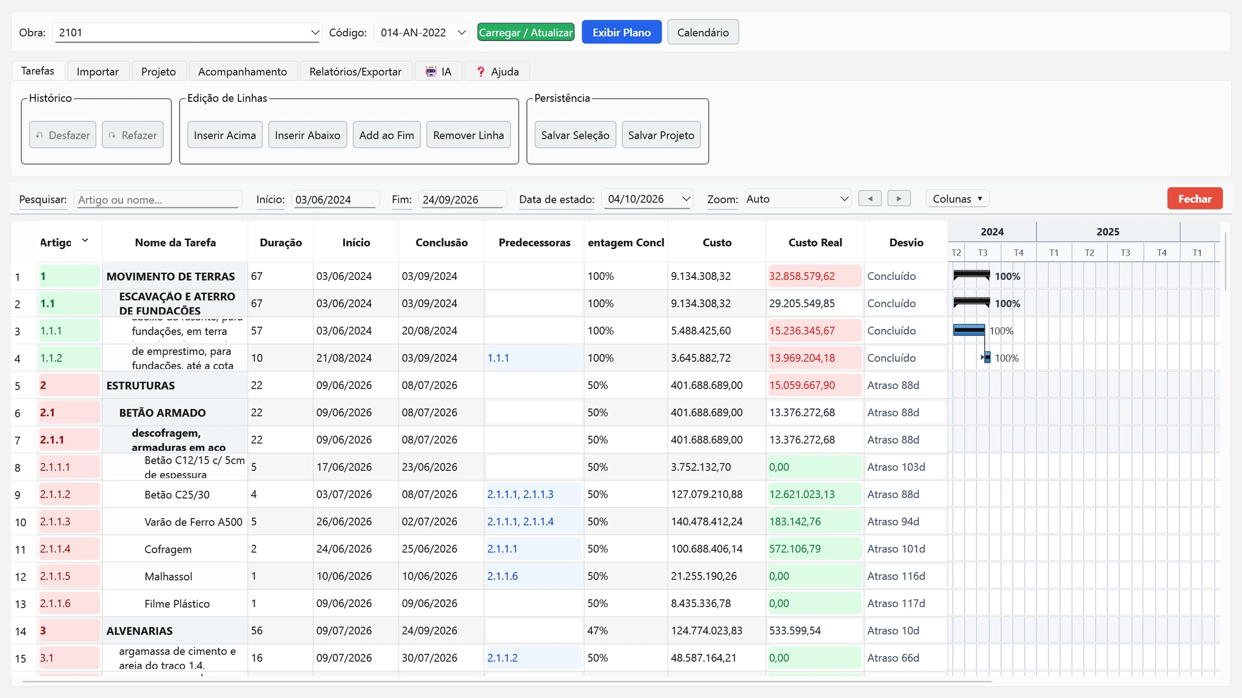Click Desfazer undo button

[63, 135]
